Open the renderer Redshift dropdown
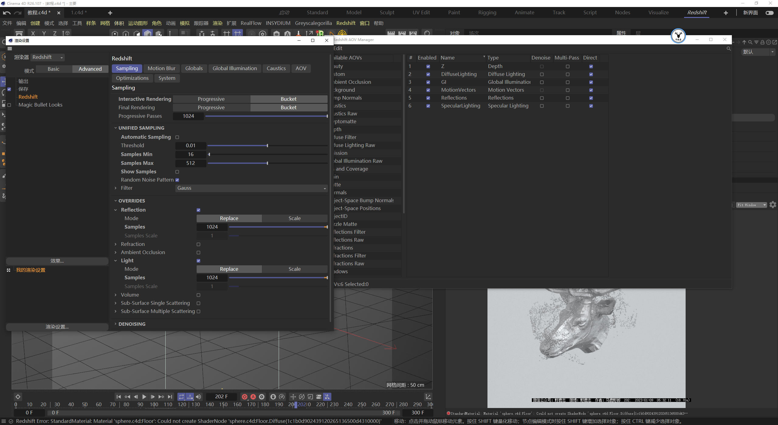Image resolution: width=778 pixels, height=425 pixels. (48, 57)
